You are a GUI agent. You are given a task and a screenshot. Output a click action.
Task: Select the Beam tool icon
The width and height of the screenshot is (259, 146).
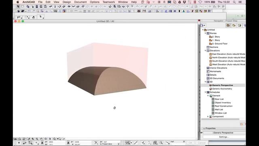click(51, 6)
